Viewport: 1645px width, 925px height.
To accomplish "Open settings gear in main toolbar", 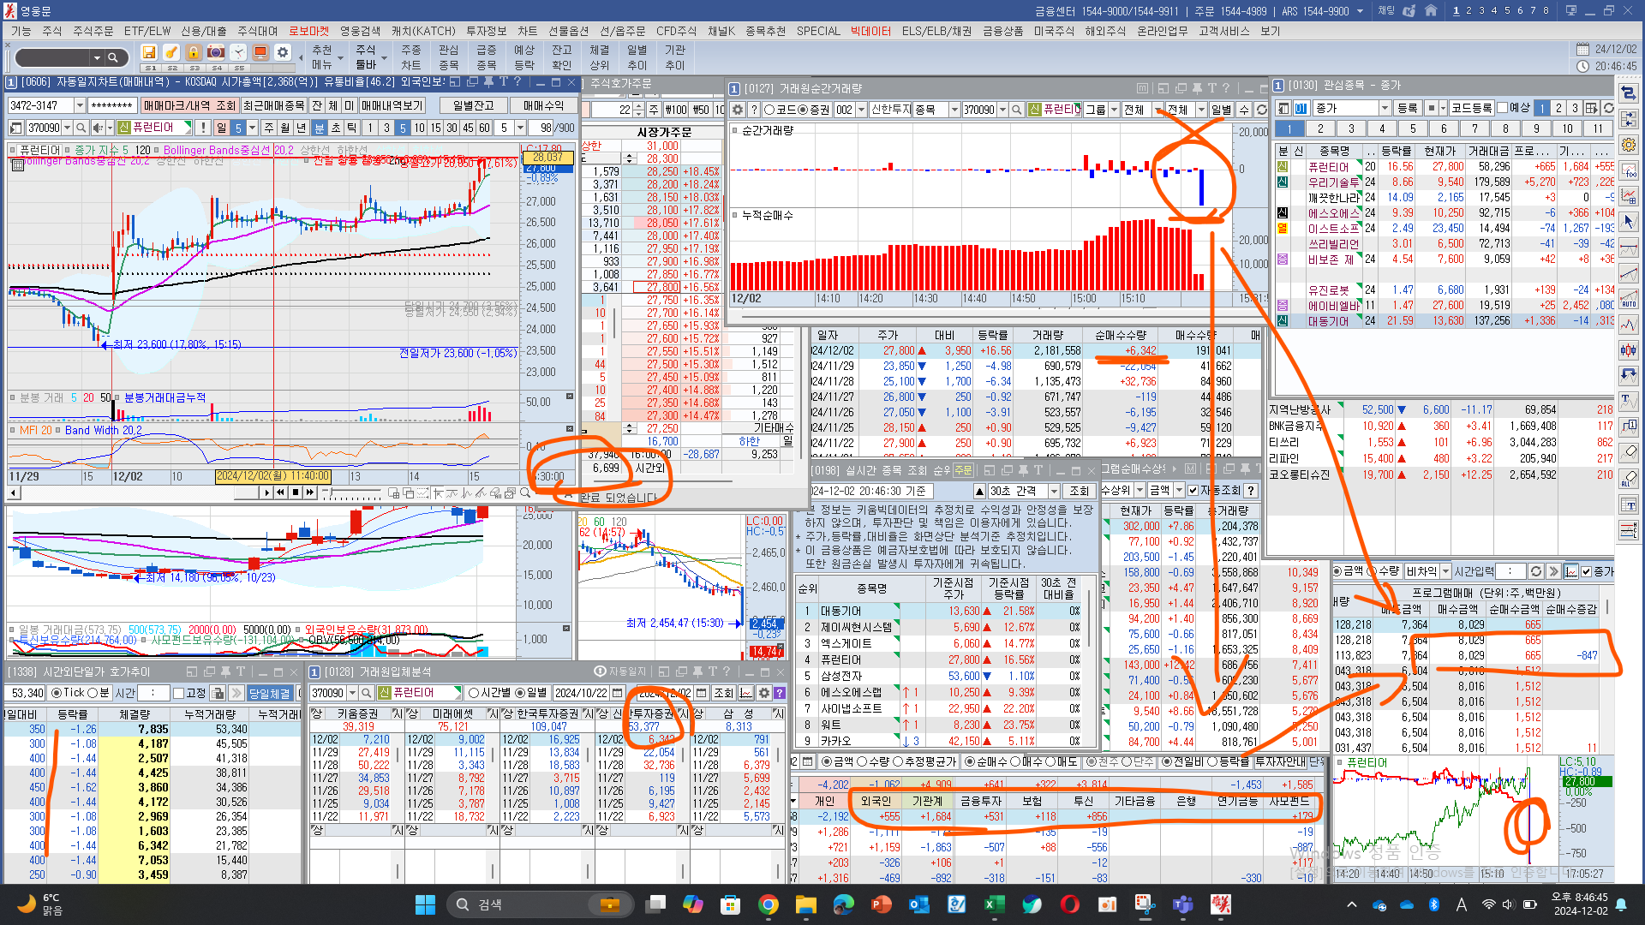I will (283, 52).
